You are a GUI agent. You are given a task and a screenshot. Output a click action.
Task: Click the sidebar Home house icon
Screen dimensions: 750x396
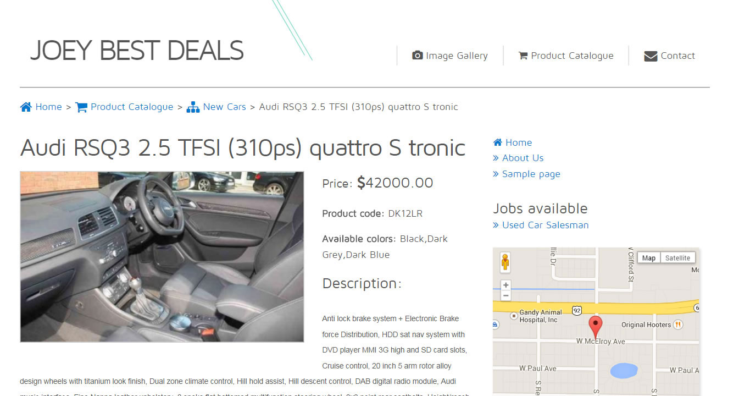click(498, 142)
